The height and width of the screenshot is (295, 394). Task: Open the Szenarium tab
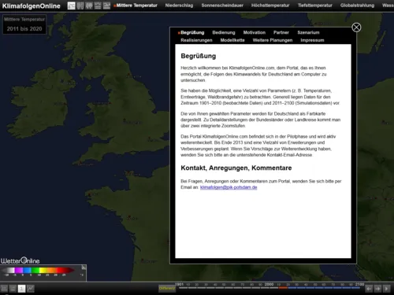click(x=308, y=32)
